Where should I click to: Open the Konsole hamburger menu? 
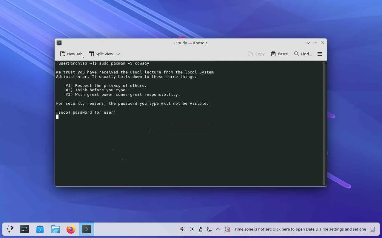click(320, 54)
